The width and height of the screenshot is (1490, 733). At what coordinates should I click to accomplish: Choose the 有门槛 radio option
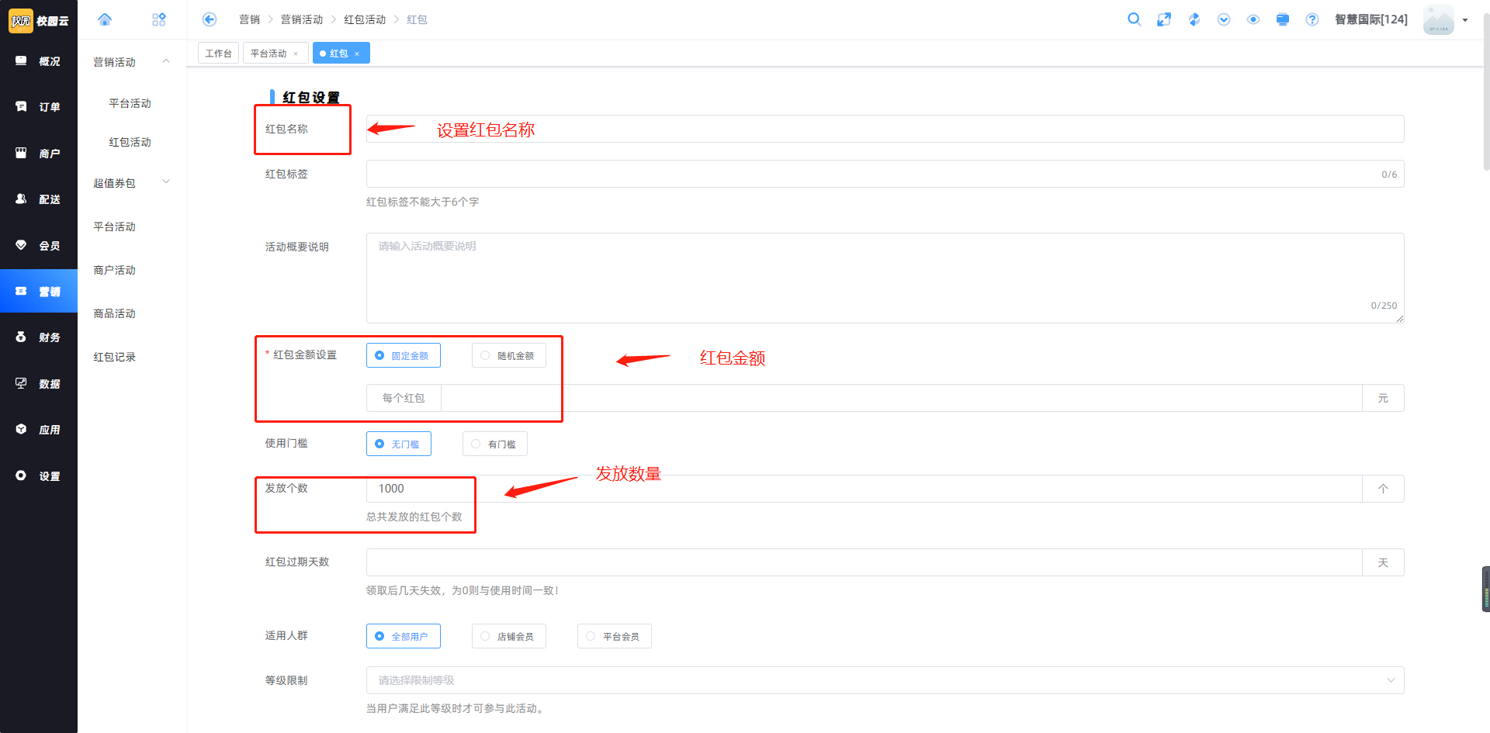[494, 444]
